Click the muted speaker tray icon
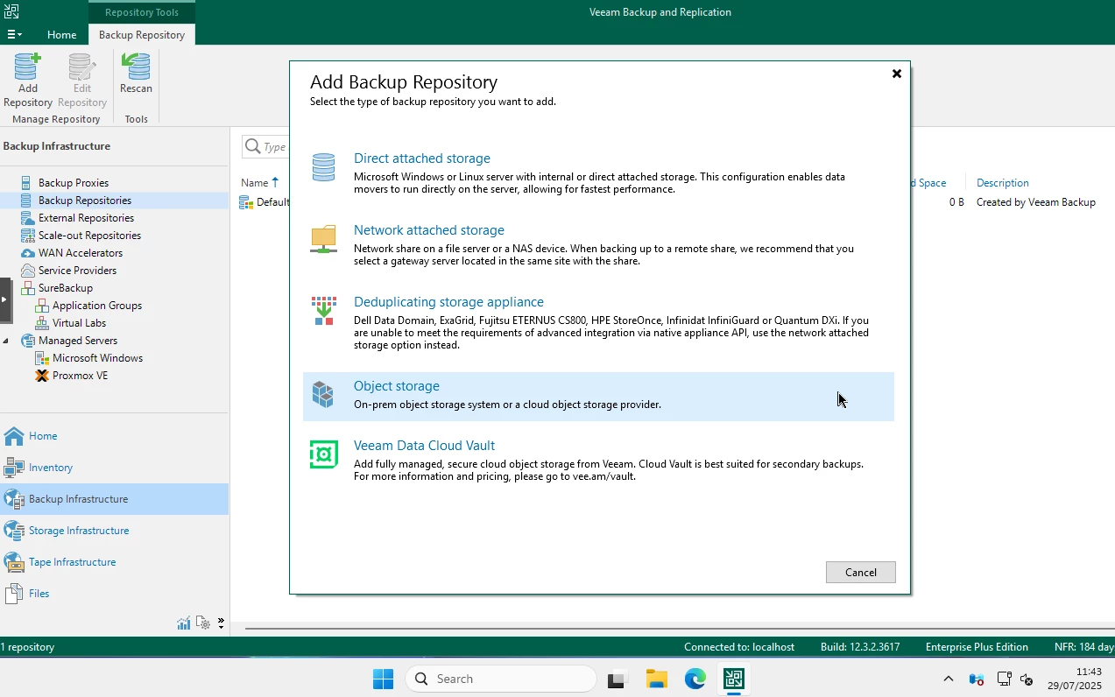This screenshot has height=697, width=1115. click(1027, 679)
